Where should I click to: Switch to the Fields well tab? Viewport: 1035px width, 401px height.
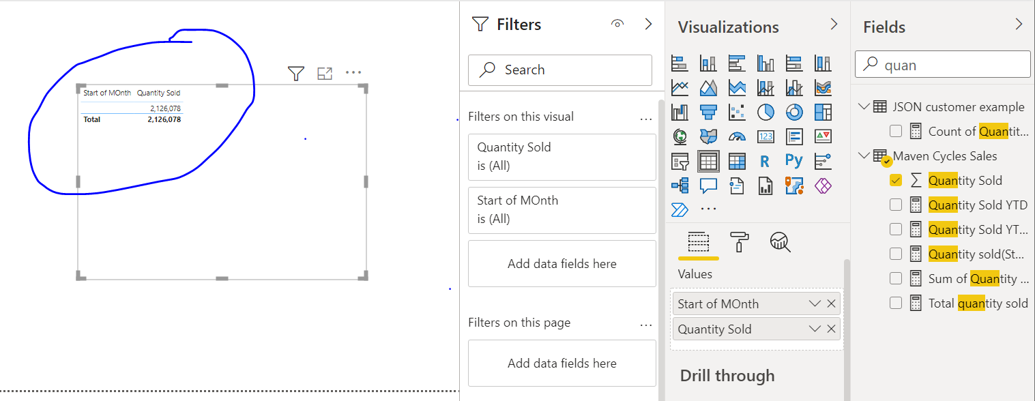(698, 241)
